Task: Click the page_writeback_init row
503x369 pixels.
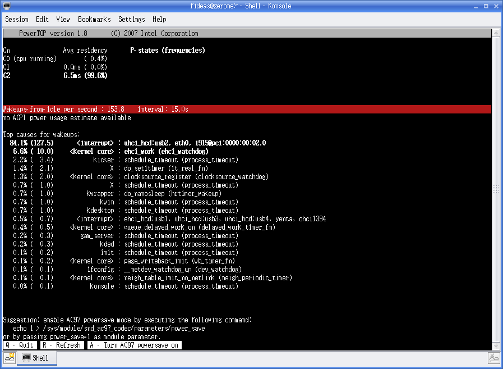Action: [x=124, y=261]
